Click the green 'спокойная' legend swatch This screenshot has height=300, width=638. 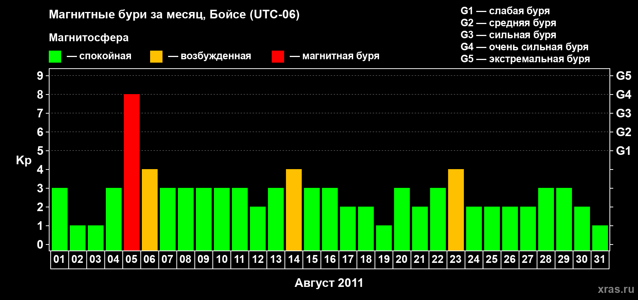coord(55,57)
